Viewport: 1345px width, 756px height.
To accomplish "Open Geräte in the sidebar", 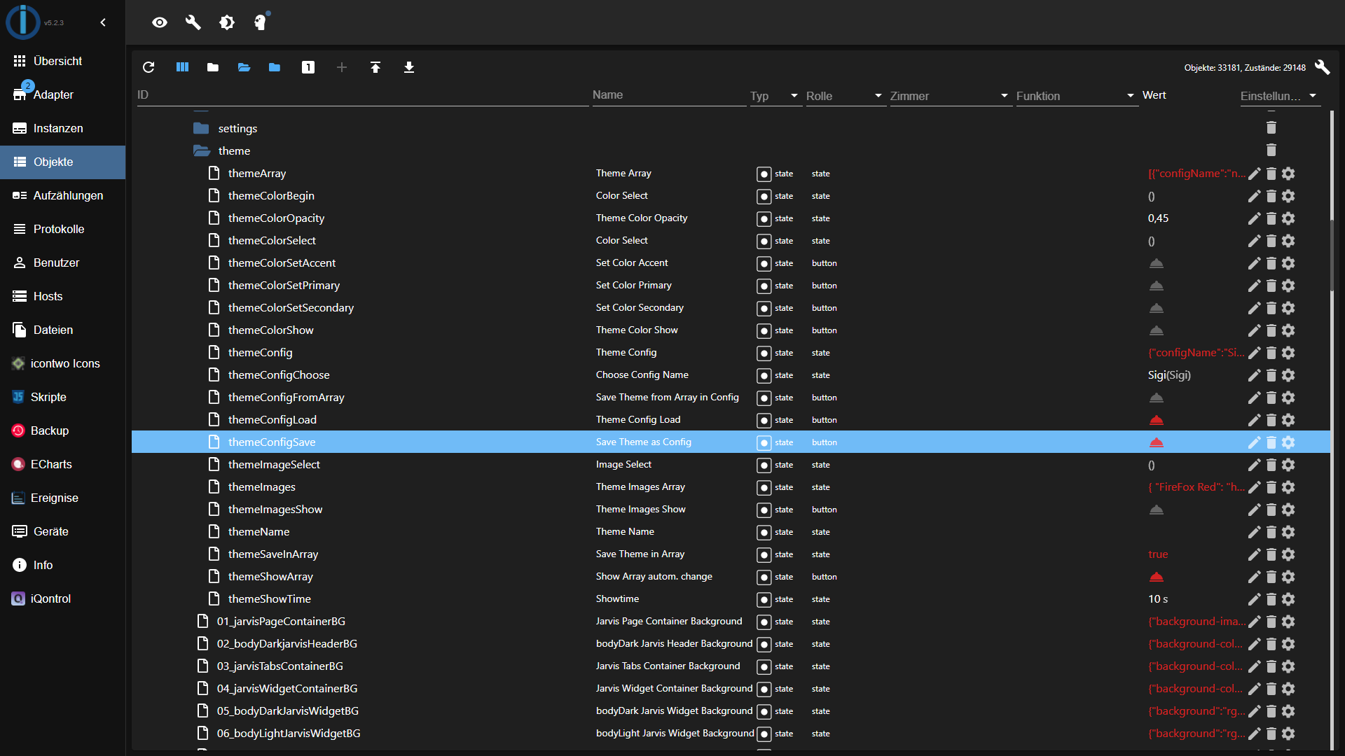I will 62,532.
